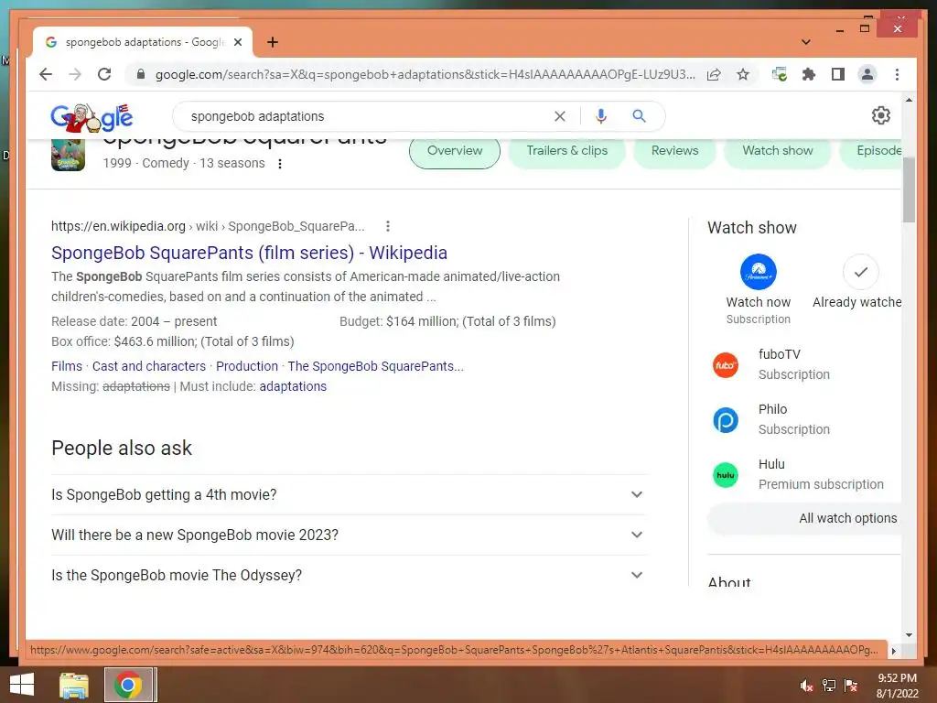Select the spongebob adaptations browser tab
The height and width of the screenshot is (703, 937).
click(x=143, y=42)
